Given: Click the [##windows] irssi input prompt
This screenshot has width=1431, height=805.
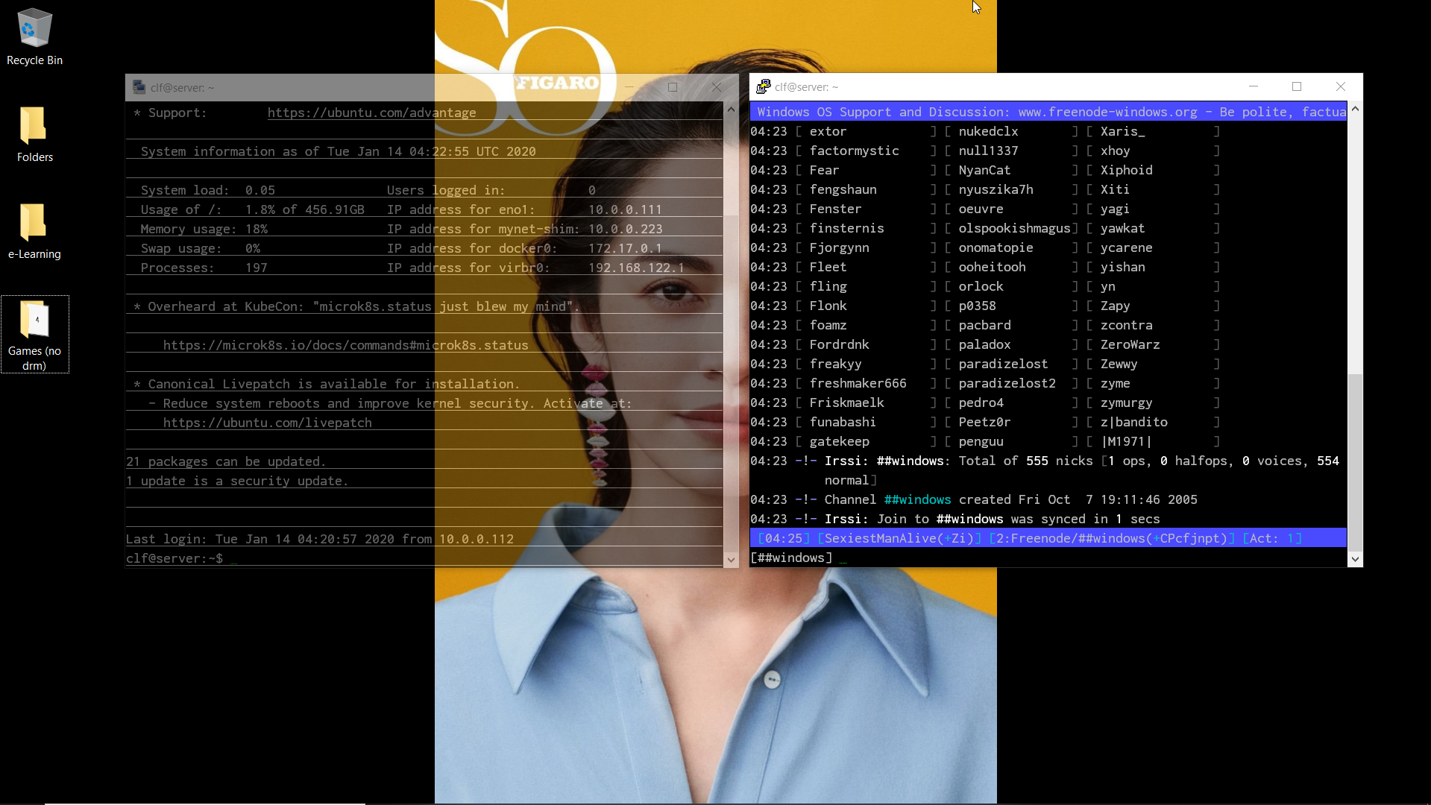Looking at the screenshot, I should (x=791, y=558).
